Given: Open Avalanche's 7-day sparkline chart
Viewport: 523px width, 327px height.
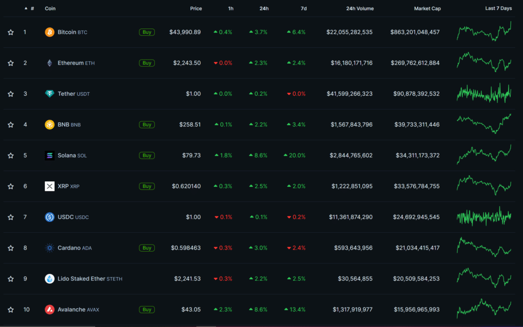Looking at the screenshot, I should click(484, 308).
